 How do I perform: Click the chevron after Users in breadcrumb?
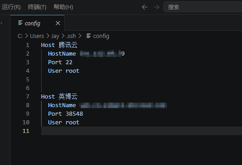pos(48,36)
